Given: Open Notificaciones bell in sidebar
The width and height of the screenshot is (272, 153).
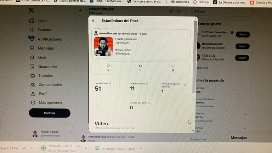Looking at the screenshot, I should click(32, 39).
